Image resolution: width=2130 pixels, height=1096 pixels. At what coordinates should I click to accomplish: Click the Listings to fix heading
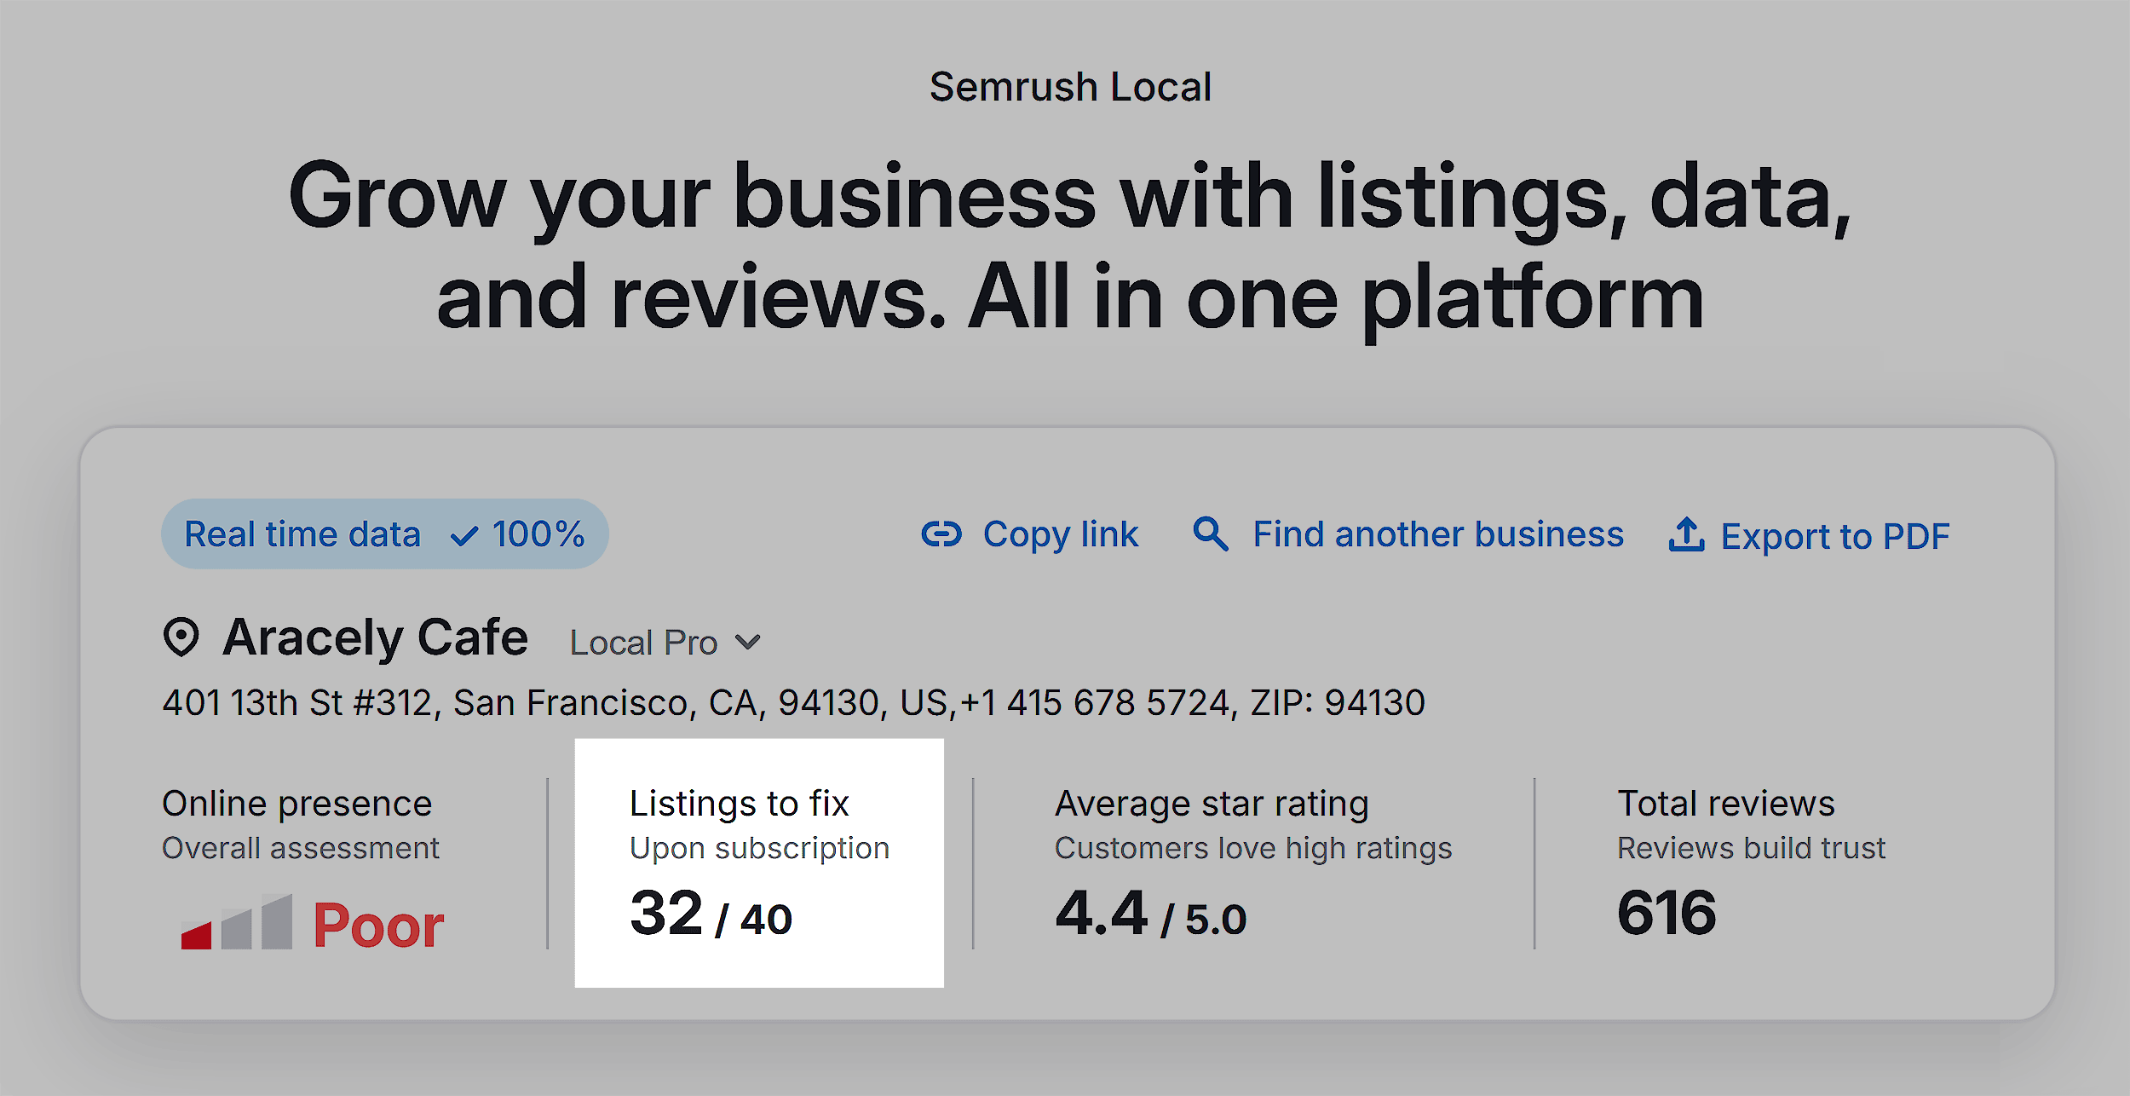tap(739, 804)
